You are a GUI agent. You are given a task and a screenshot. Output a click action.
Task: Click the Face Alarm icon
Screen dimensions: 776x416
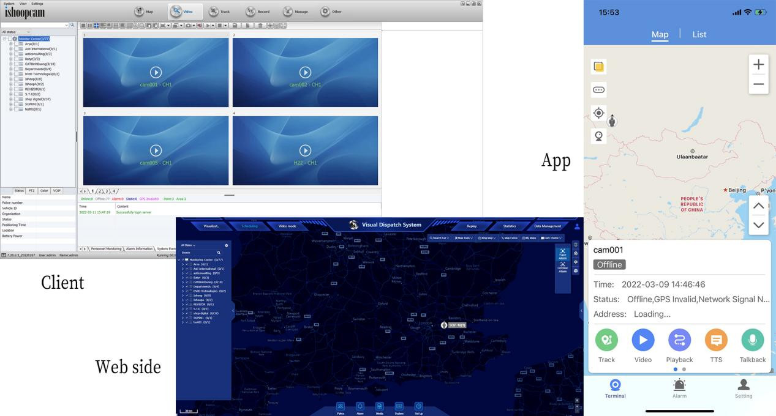pyautogui.click(x=562, y=253)
